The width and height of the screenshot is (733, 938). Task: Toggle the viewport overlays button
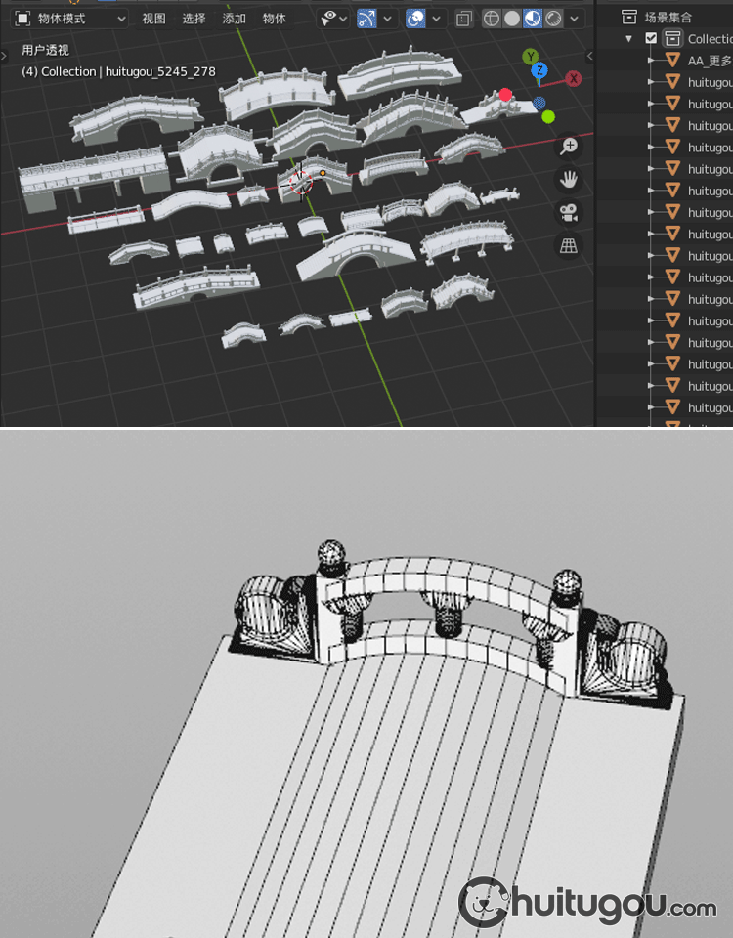tap(415, 19)
